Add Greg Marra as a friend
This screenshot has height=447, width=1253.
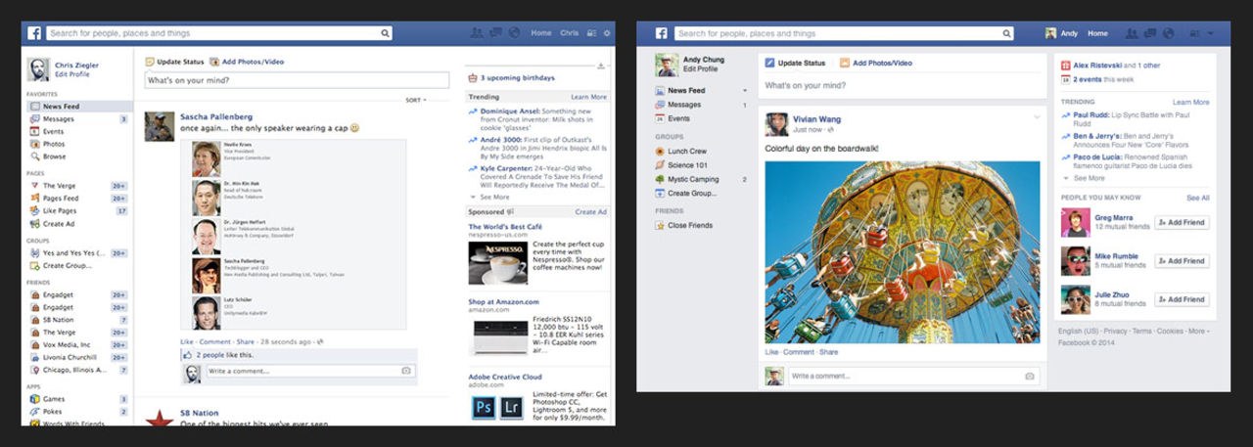point(1182,222)
